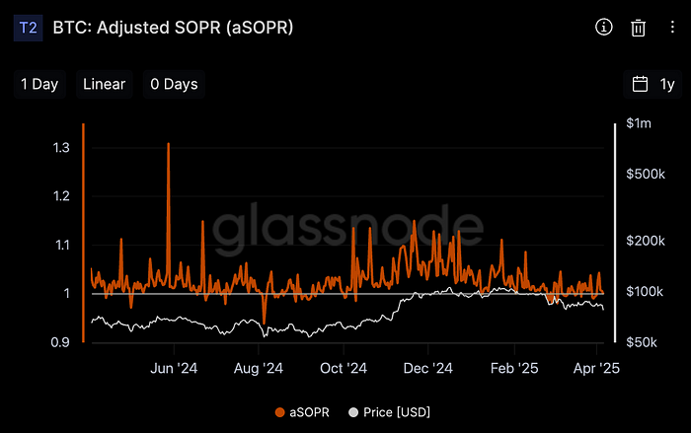Open the calendar date range icon
691x433 pixels.
640,84
